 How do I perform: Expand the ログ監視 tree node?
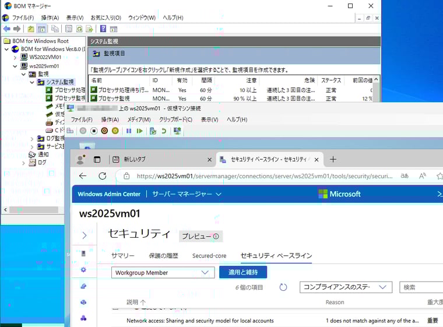click(32, 139)
